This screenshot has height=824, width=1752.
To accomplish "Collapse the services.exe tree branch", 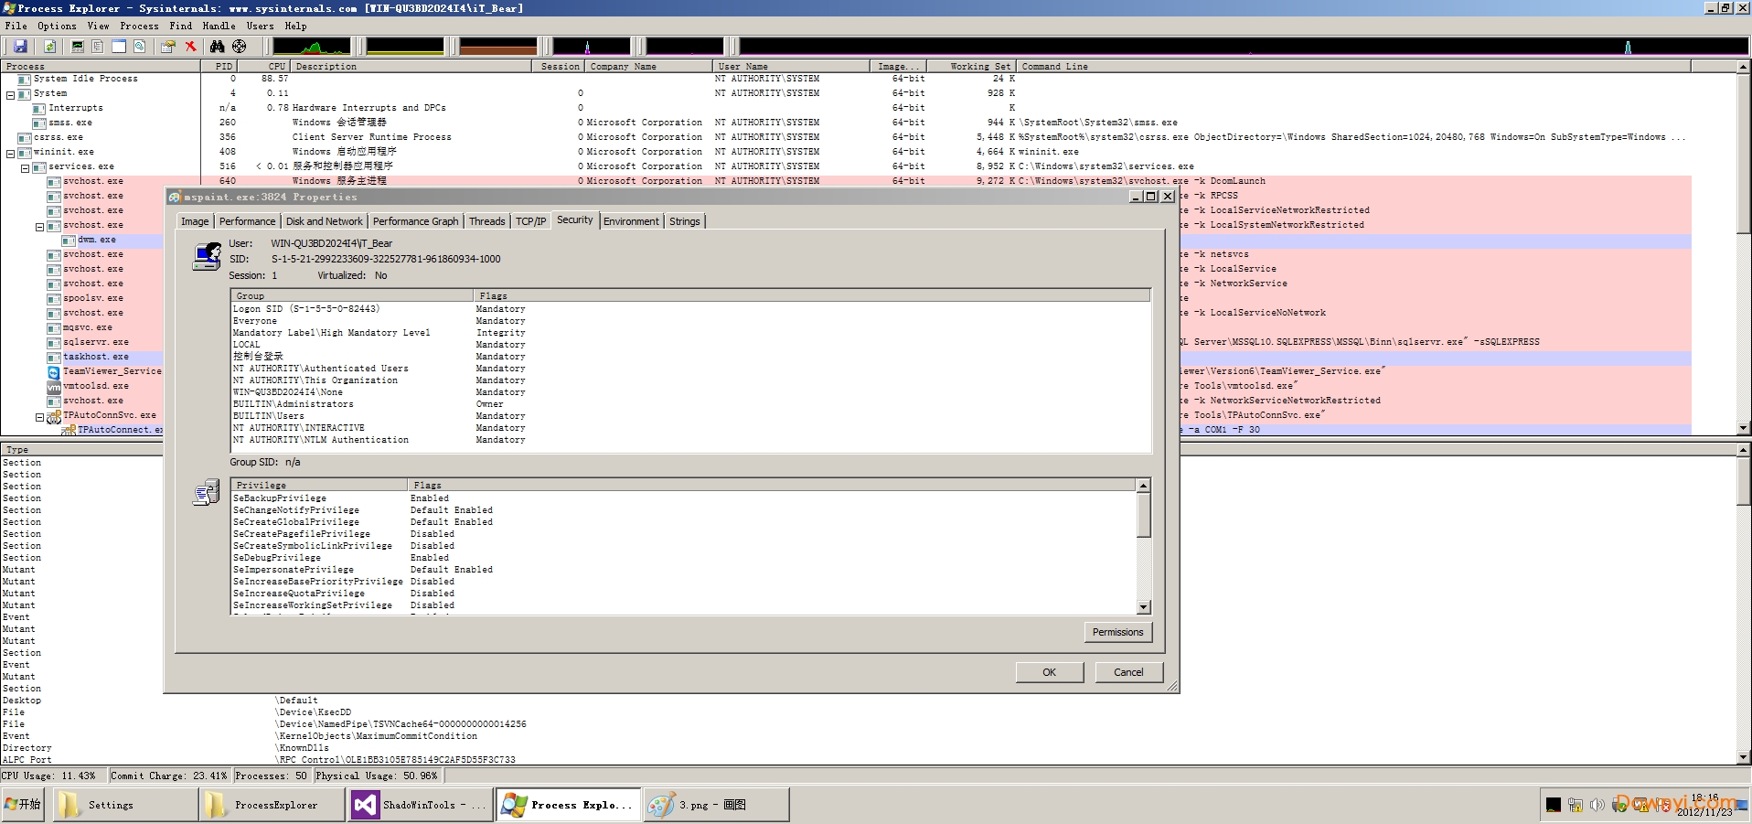I will point(25,168).
